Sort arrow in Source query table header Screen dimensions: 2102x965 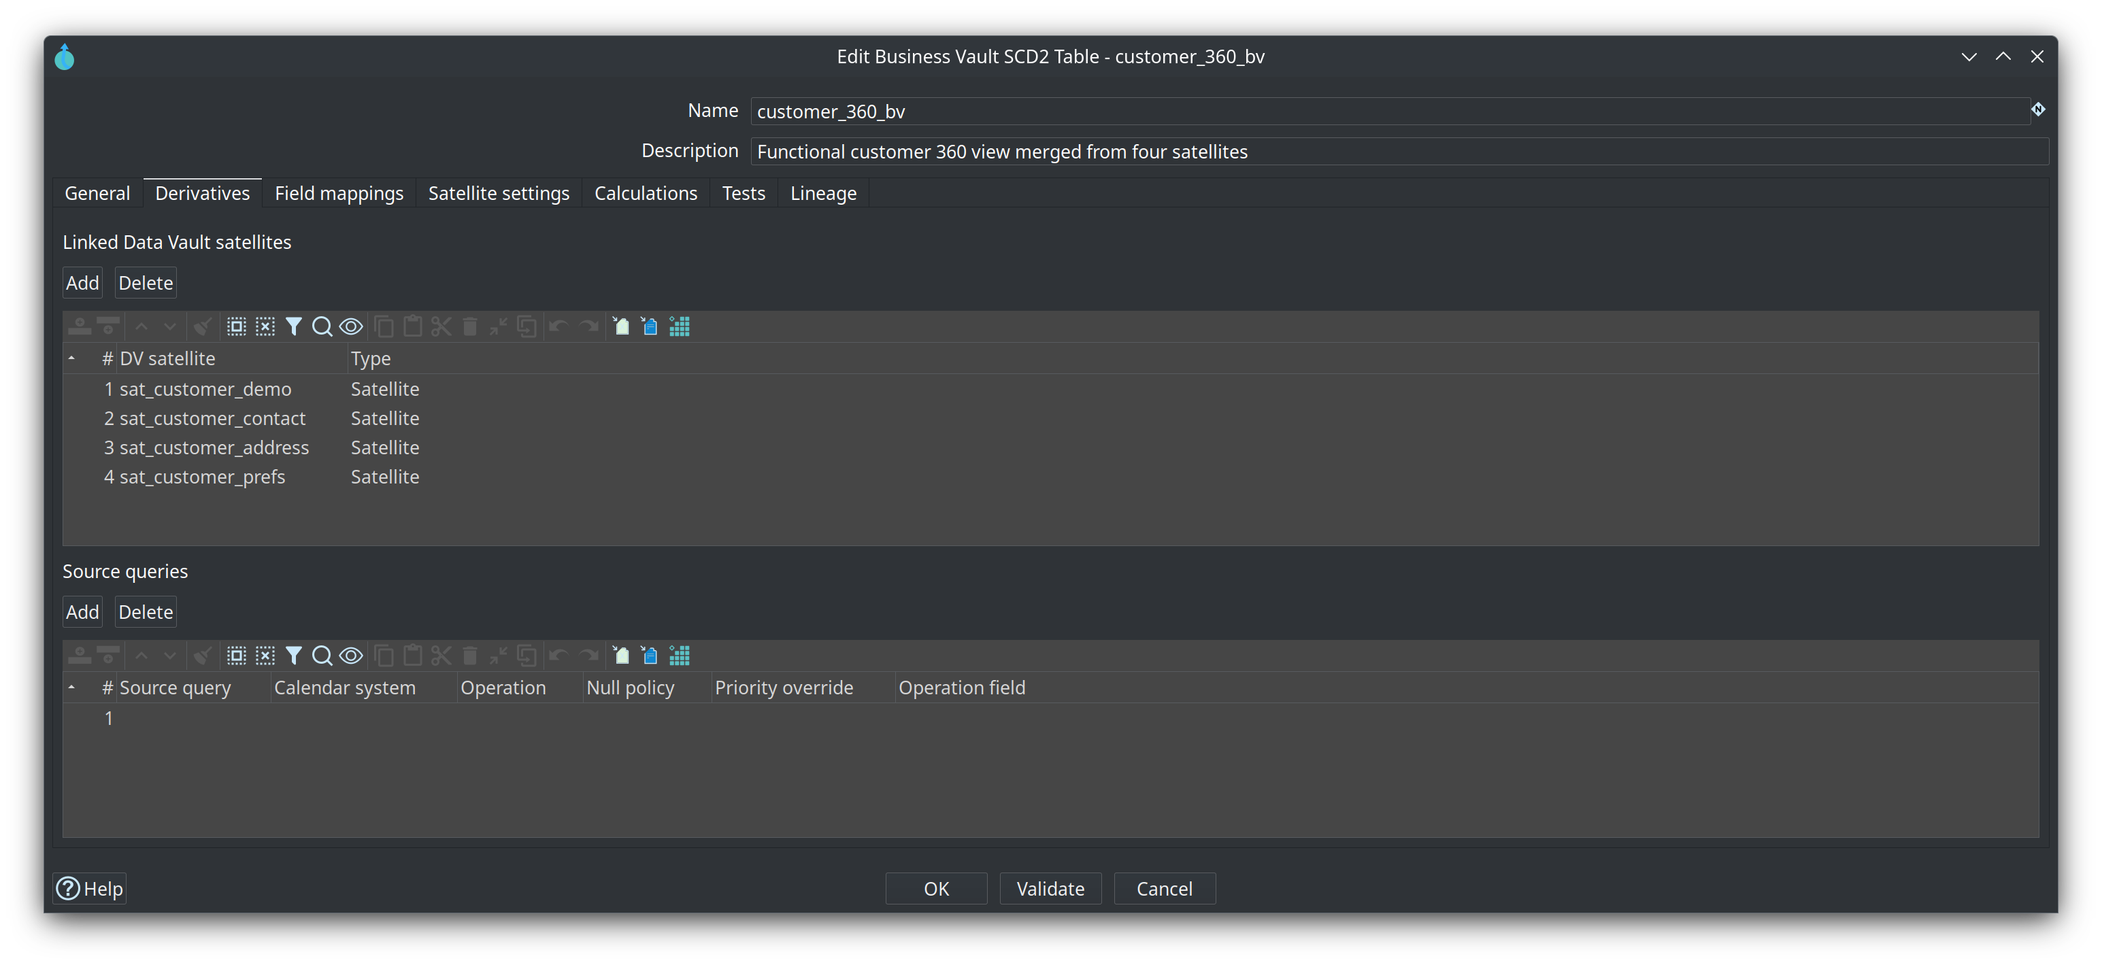pyautogui.click(x=72, y=688)
